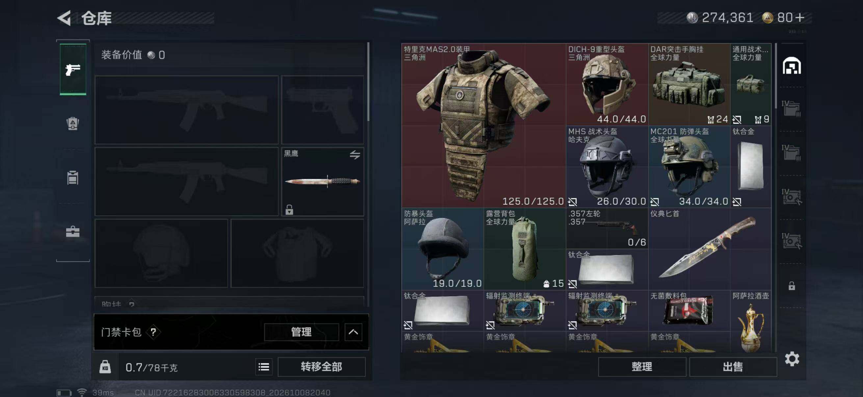
Task: Select the MC201 防弹头盔 item
Action: 689,167
